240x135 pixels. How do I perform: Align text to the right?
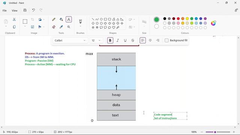coord(157,40)
